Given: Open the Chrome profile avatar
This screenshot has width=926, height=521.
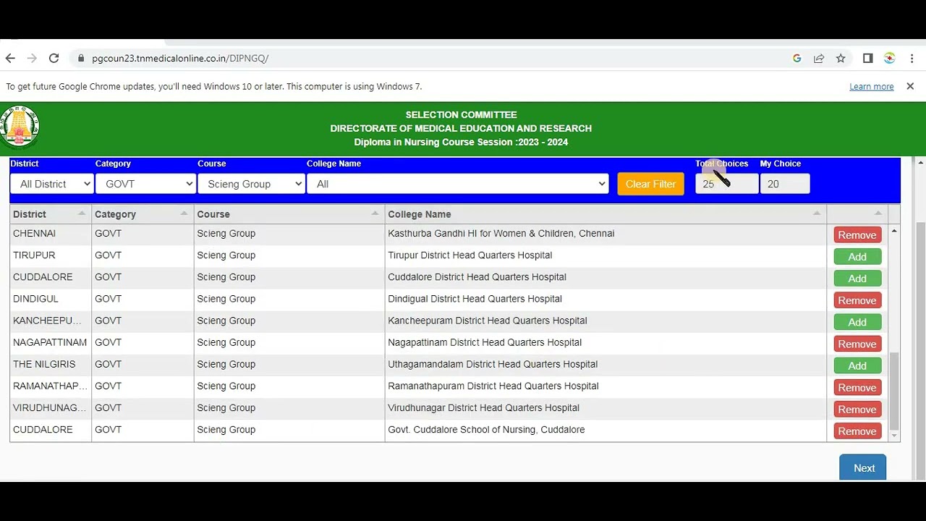Looking at the screenshot, I should click(890, 59).
